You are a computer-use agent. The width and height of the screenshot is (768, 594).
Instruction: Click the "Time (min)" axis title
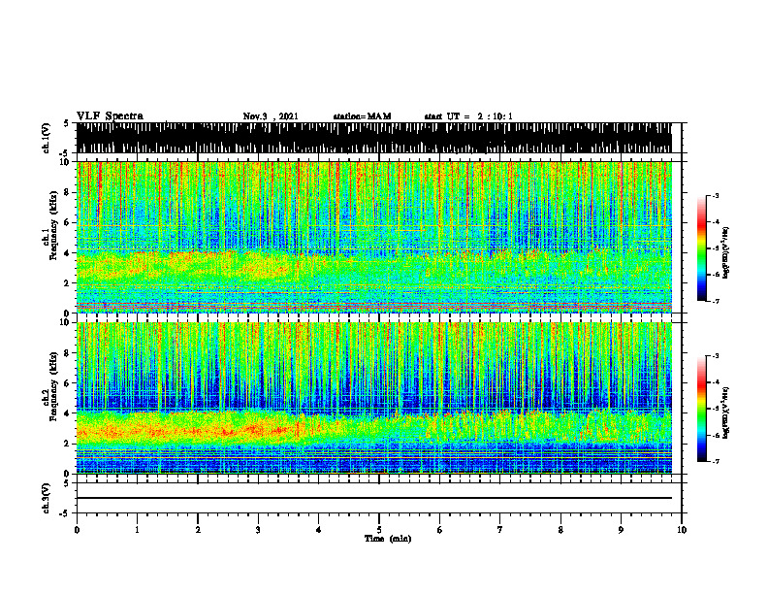pyautogui.click(x=388, y=539)
